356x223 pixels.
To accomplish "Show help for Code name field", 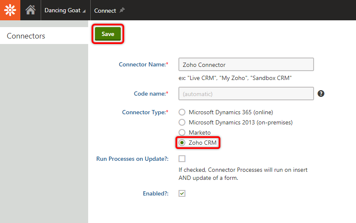I will [x=321, y=94].
